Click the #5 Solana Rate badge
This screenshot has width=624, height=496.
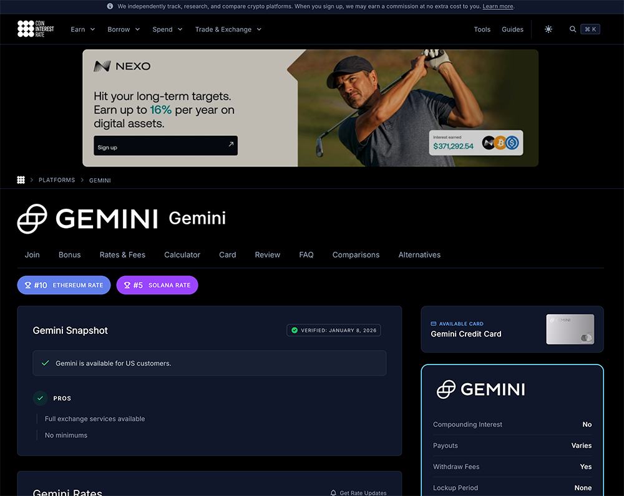click(157, 285)
